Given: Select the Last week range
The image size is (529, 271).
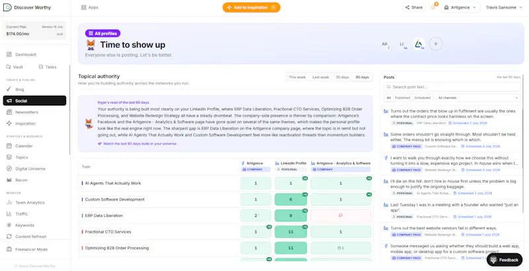Looking at the screenshot, I should coord(321,77).
